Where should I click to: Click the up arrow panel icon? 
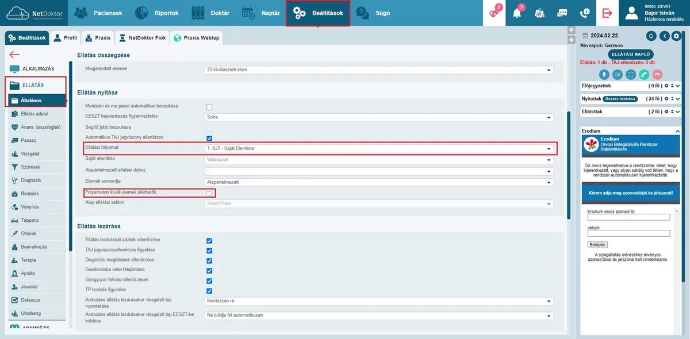pos(571,30)
